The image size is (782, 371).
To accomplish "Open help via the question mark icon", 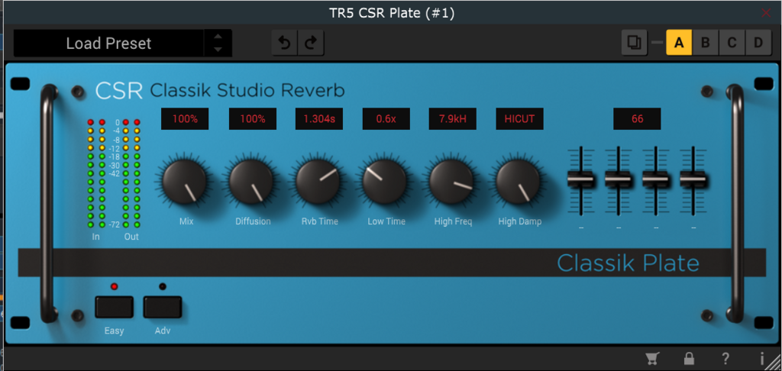I will pos(725,358).
